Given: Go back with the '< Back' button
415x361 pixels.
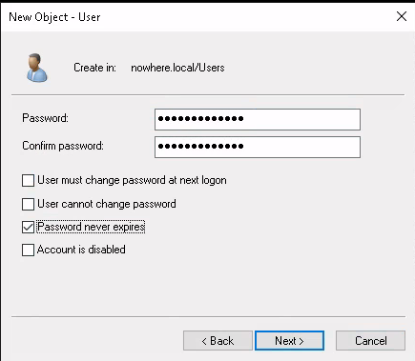Looking at the screenshot, I should coord(218,341).
